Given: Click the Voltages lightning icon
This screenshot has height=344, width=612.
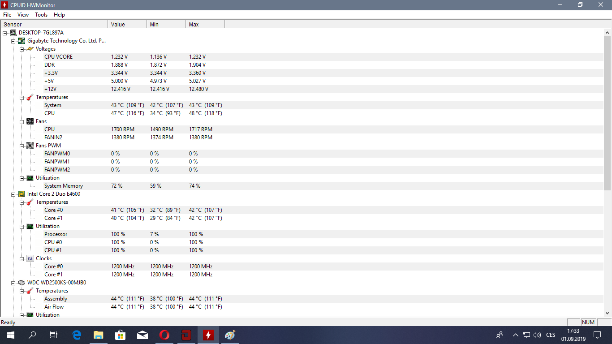Looking at the screenshot, I should (x=30, y=49).
